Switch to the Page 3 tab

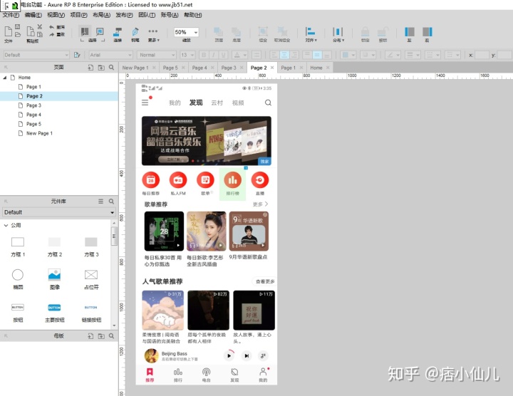point(229,68)
